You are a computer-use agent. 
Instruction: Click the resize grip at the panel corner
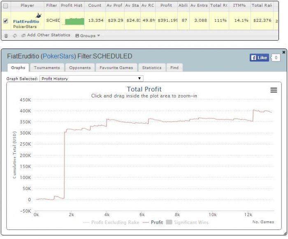tap(285, 233)
